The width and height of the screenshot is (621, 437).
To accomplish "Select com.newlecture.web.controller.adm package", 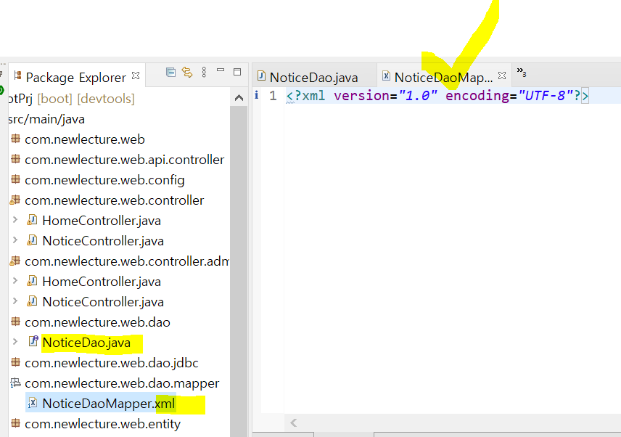I will click(127, 261).
